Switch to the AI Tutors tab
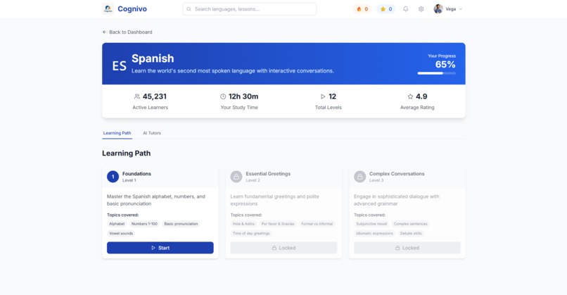Image resolution: width=567 pixels, height=295 pixels. [152, 133]
